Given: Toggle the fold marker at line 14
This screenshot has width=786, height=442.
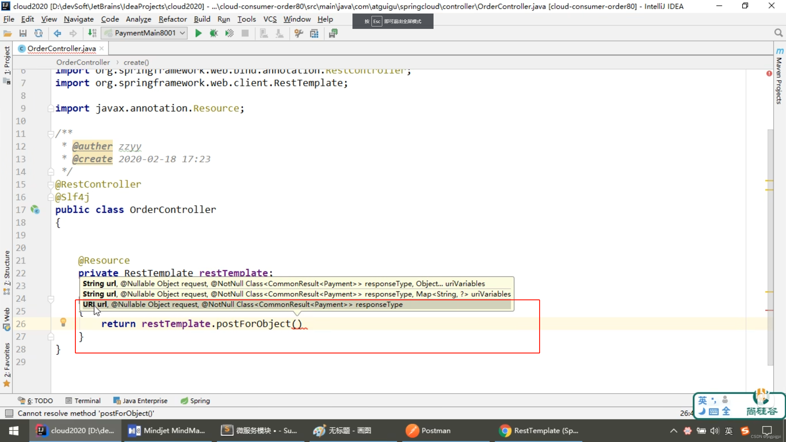Looking at the screenshot, I should (x=51, y=172).
